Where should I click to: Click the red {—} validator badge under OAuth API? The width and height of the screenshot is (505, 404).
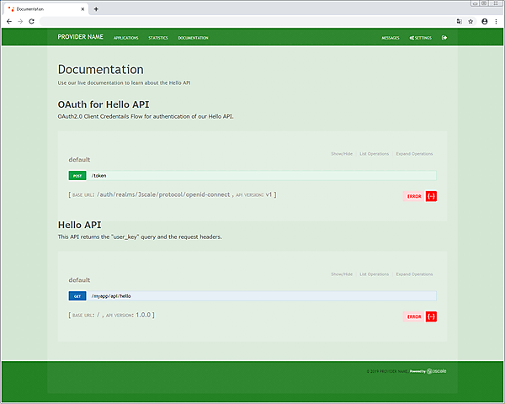431,196
